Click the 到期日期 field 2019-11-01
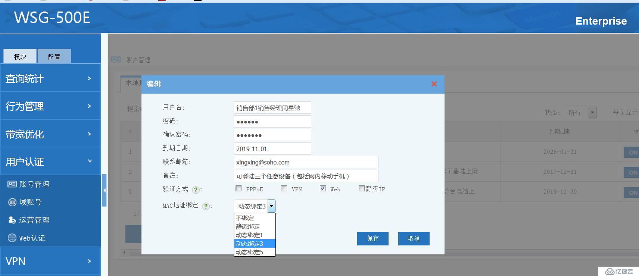This screenshot has height=276, width=639. point(272,148)
